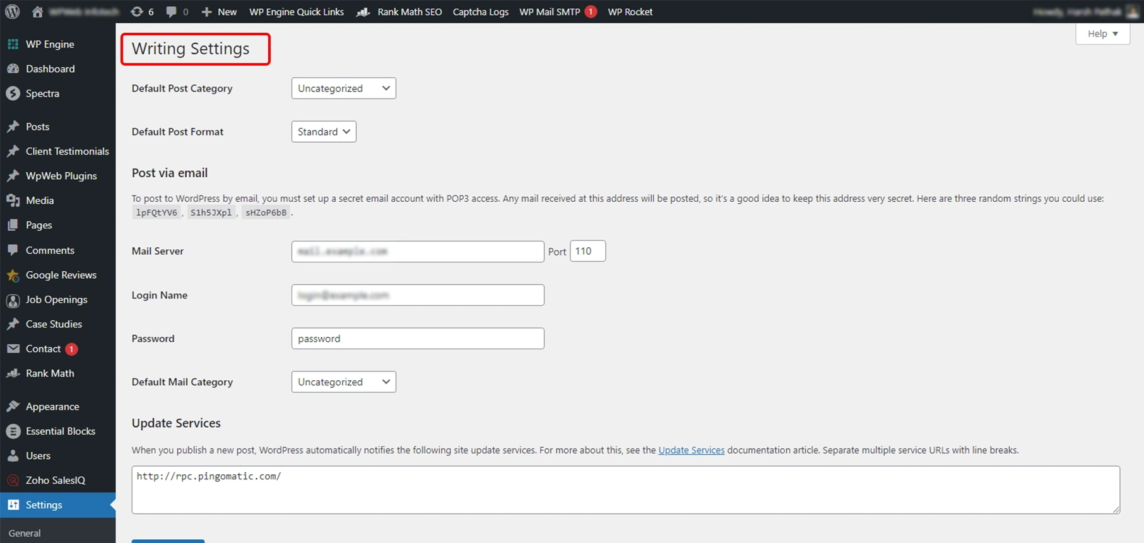Click the WordPress logo icon

pyautogui.click(x=12, y=11)
